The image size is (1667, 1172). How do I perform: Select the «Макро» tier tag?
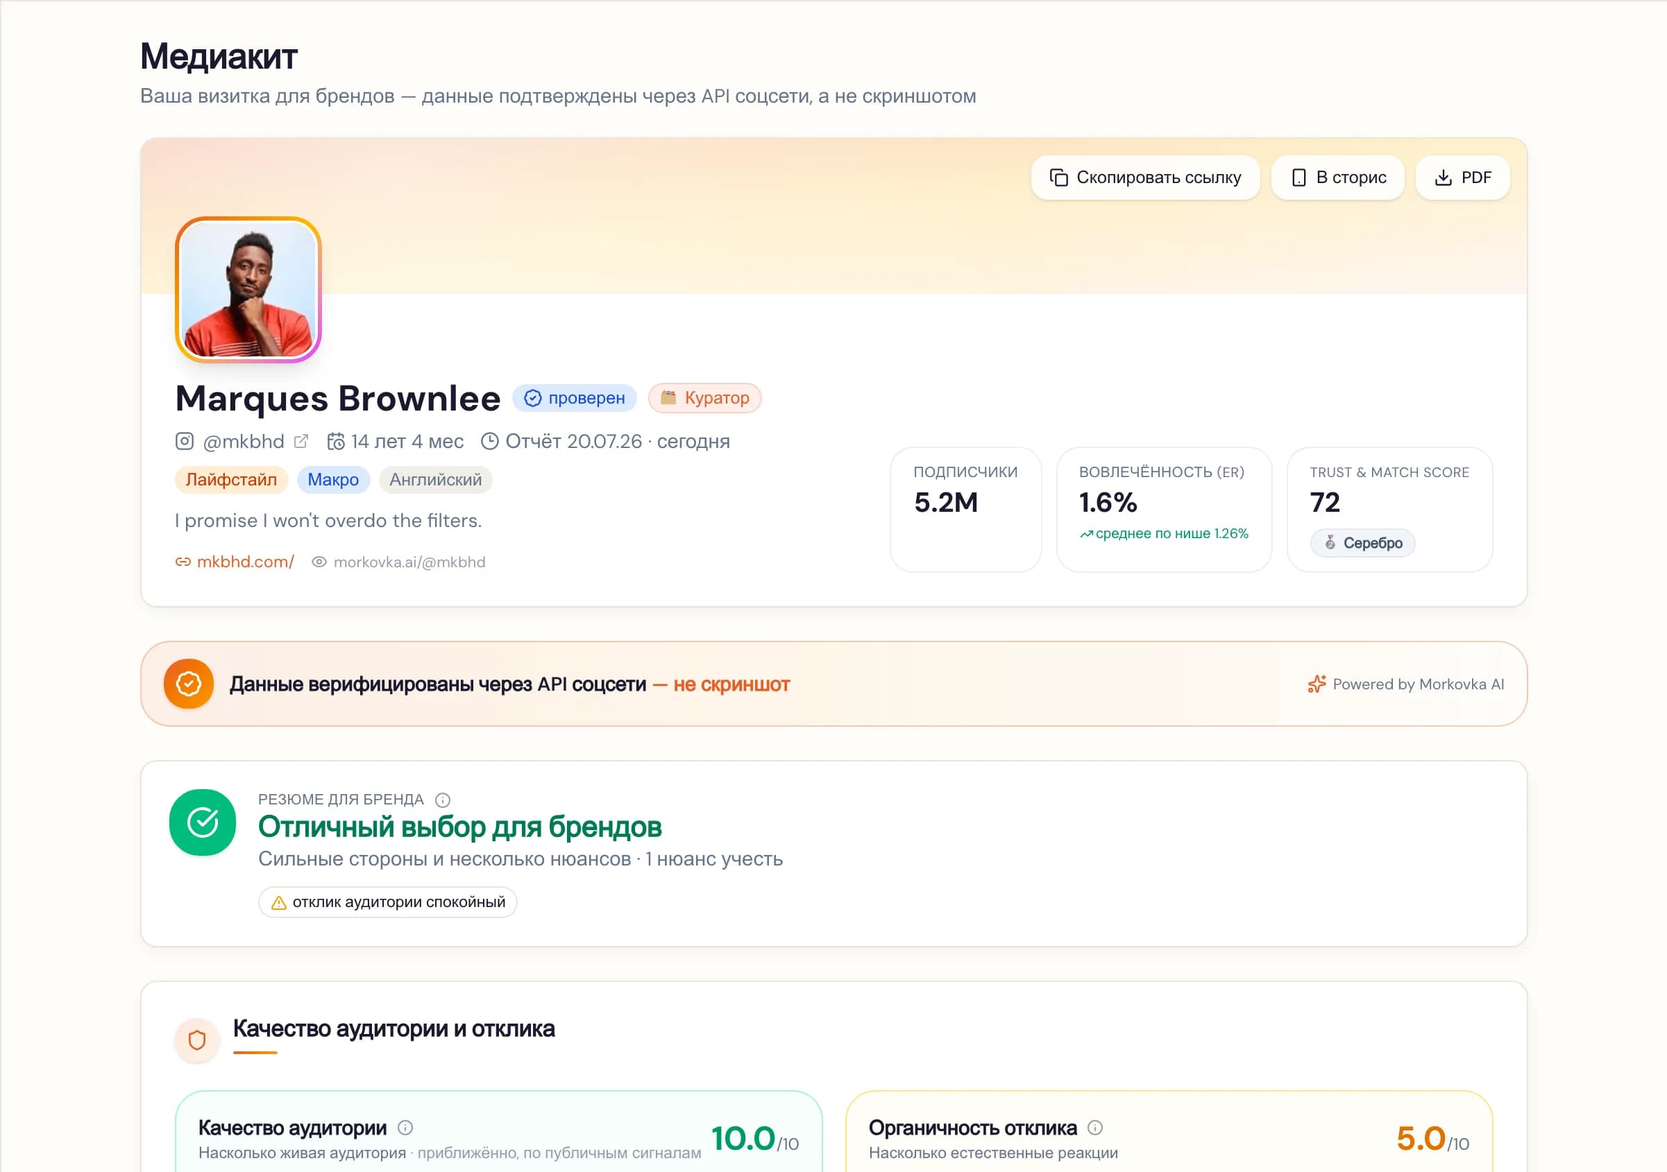coord(333,480)
